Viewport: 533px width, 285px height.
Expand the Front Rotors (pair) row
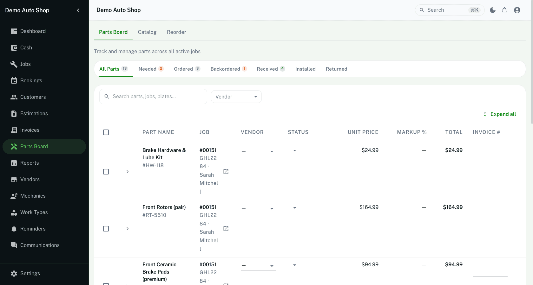pyautogui.click(x=128, y=229)
